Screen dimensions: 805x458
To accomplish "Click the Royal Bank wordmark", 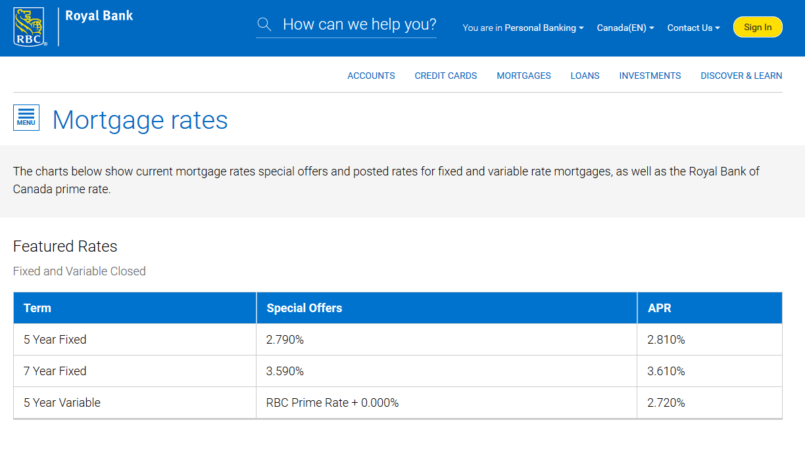I will tap(99, 16).
